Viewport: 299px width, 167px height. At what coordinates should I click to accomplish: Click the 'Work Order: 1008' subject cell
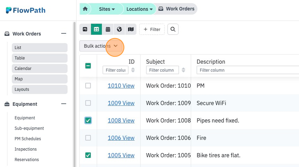coord(168,120)
